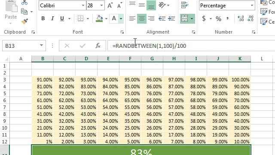Viewport: 275px width, 155px height.
Task: Select column B header
Action: coord(43,59)
